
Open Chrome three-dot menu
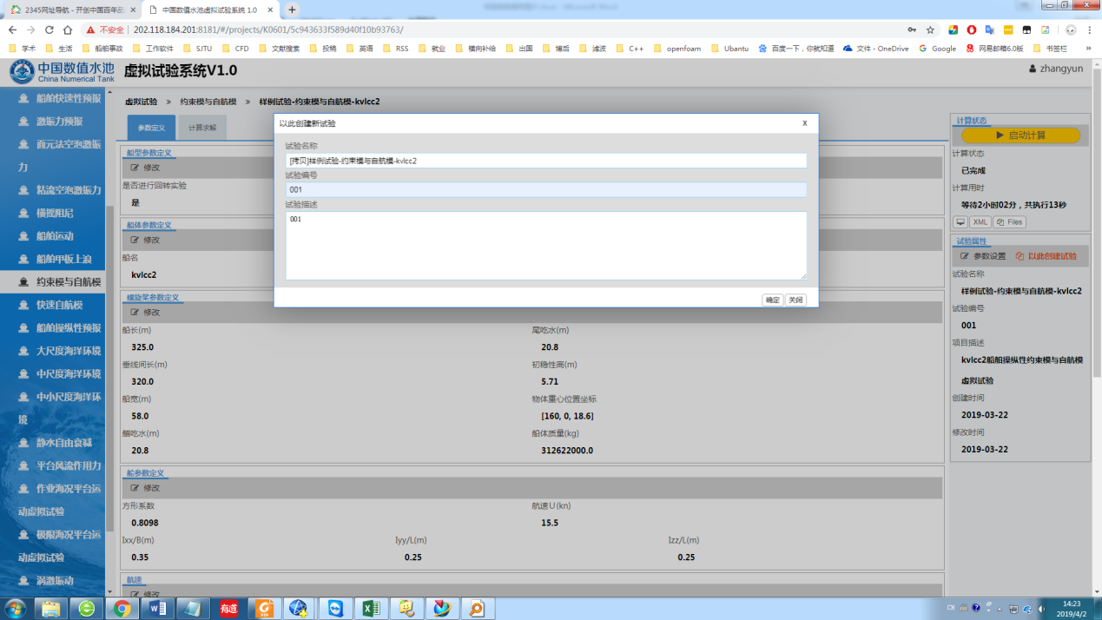1089,30
